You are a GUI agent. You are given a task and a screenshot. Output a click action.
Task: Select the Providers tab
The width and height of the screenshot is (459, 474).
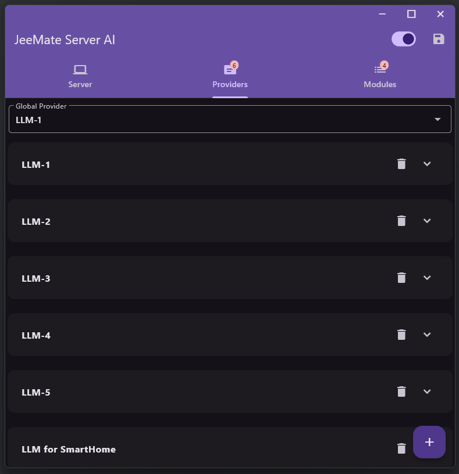pos(230,76)
